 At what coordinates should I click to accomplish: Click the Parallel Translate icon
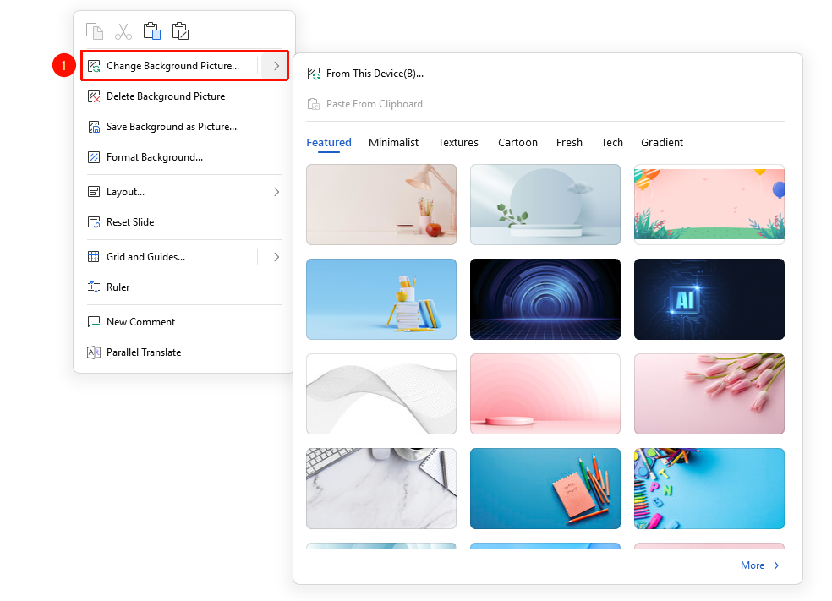click(x=94, y=352)
